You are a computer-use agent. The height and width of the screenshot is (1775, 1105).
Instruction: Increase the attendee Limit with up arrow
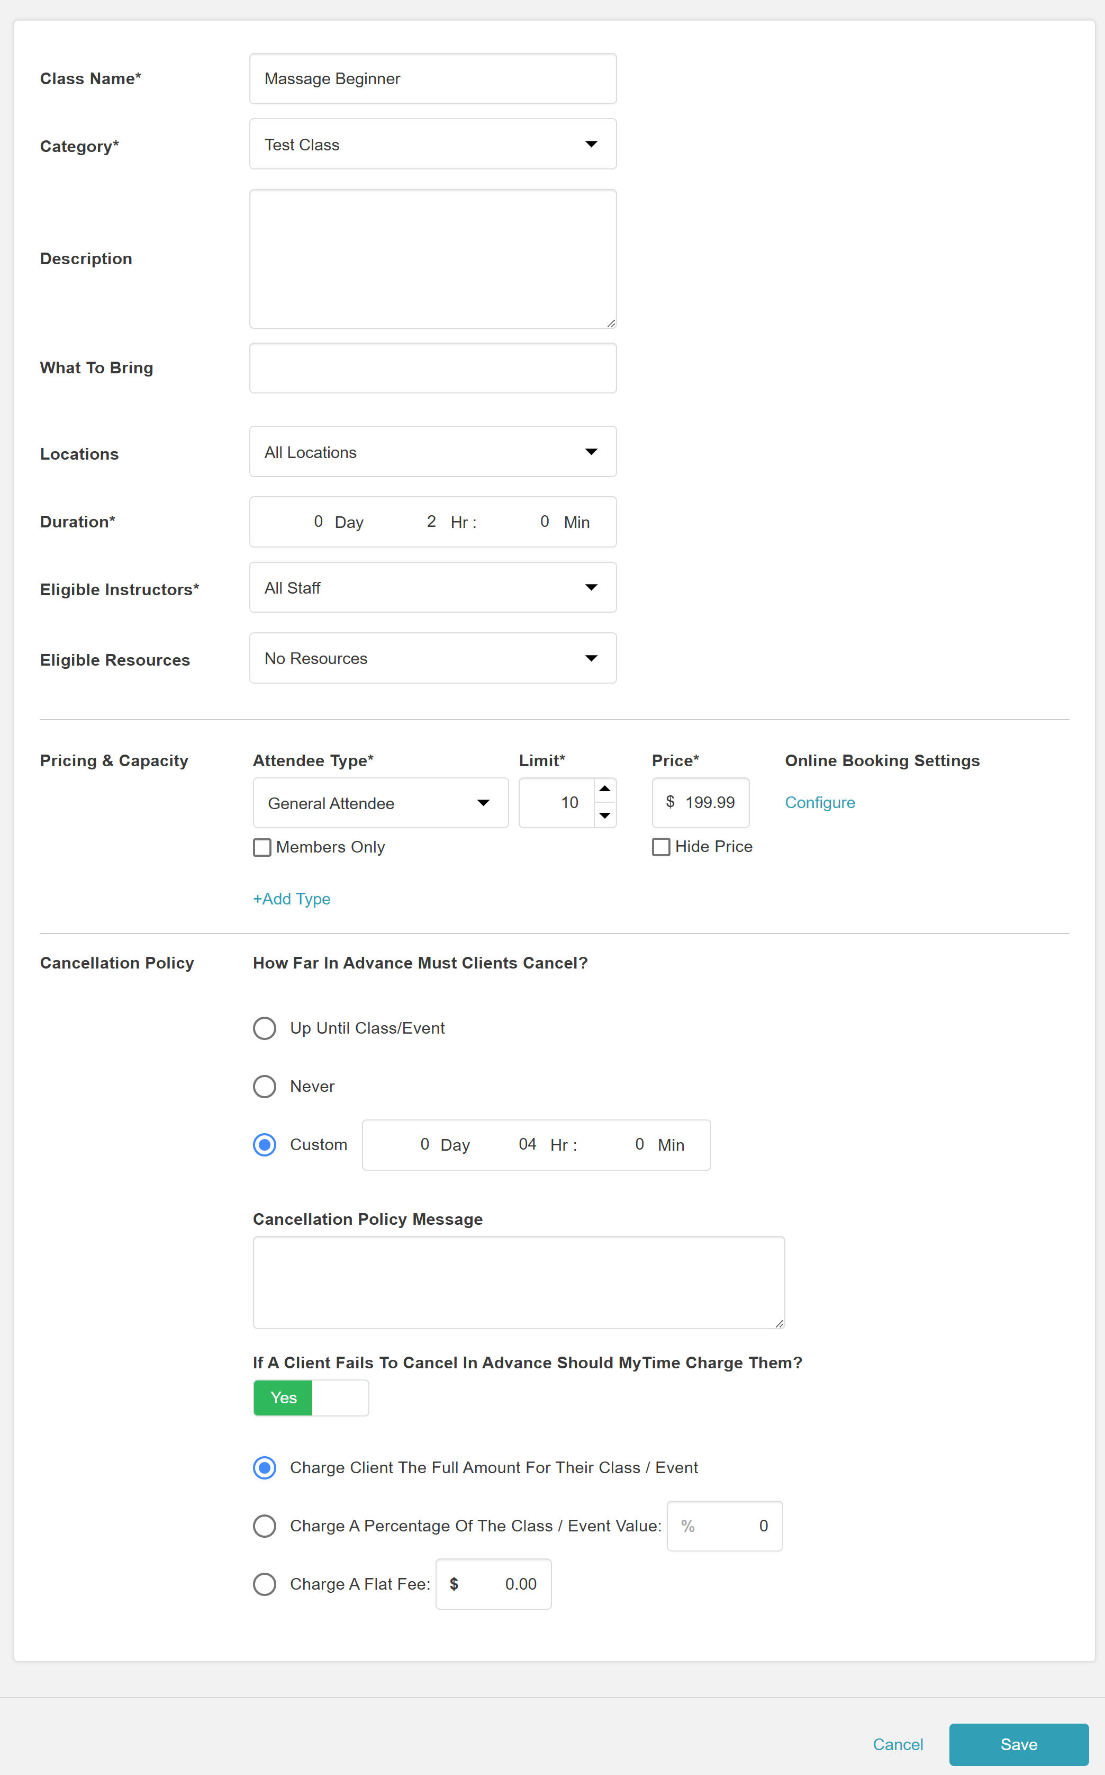point(604,789)
